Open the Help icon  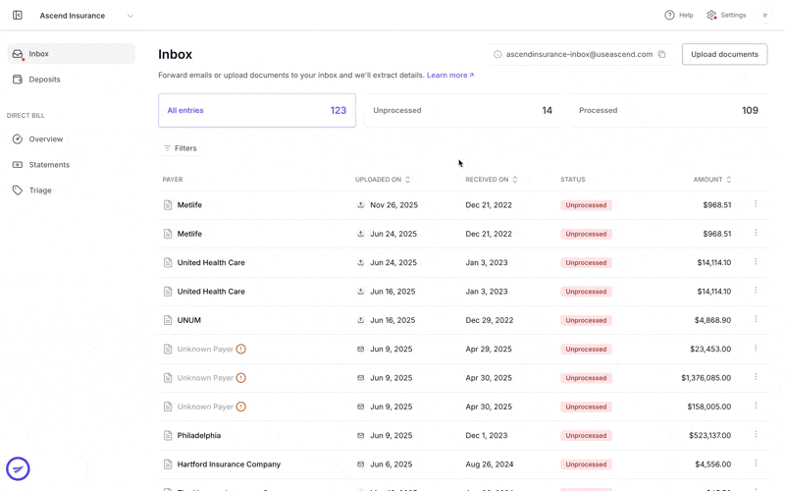coord(669,15)
